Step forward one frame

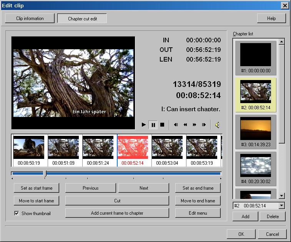coord(204,125)
